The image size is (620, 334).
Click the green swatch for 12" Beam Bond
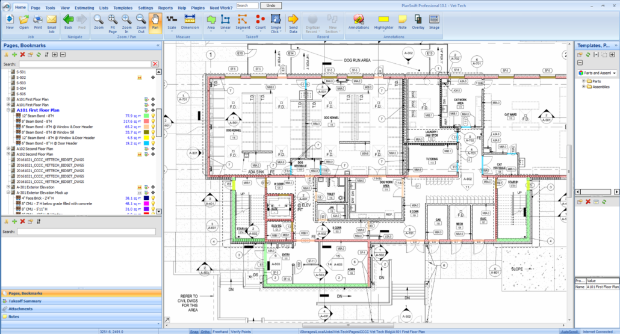coord(145,116)
